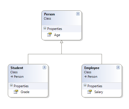This screenshot has height=109, width=129.
Task: Select the Salary property label
Action: (x=99, y=92)
